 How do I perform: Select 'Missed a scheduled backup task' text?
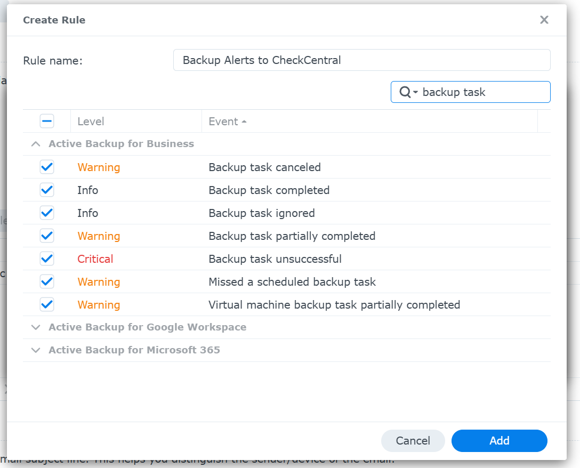pos(292,282)
